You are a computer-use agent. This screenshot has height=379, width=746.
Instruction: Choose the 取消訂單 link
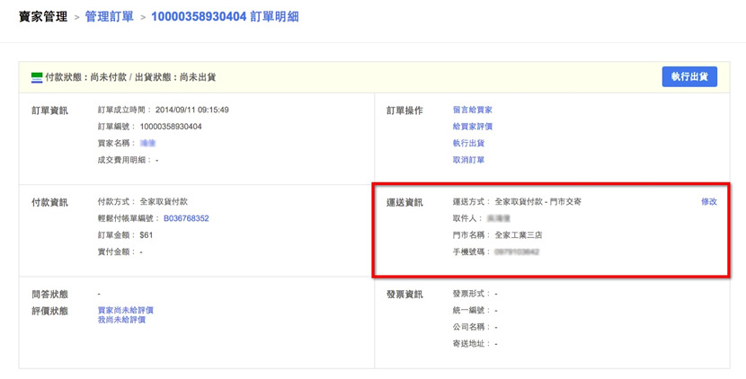click(469, 160)
